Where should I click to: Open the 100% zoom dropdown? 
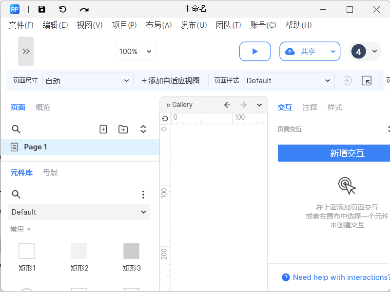pyautogui.click(x=136, y=52)
